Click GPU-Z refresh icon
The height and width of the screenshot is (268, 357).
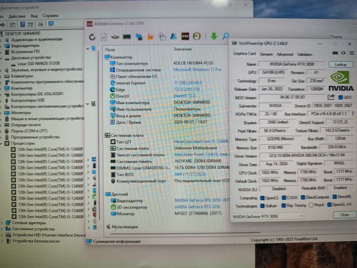(x=343, y=53)
